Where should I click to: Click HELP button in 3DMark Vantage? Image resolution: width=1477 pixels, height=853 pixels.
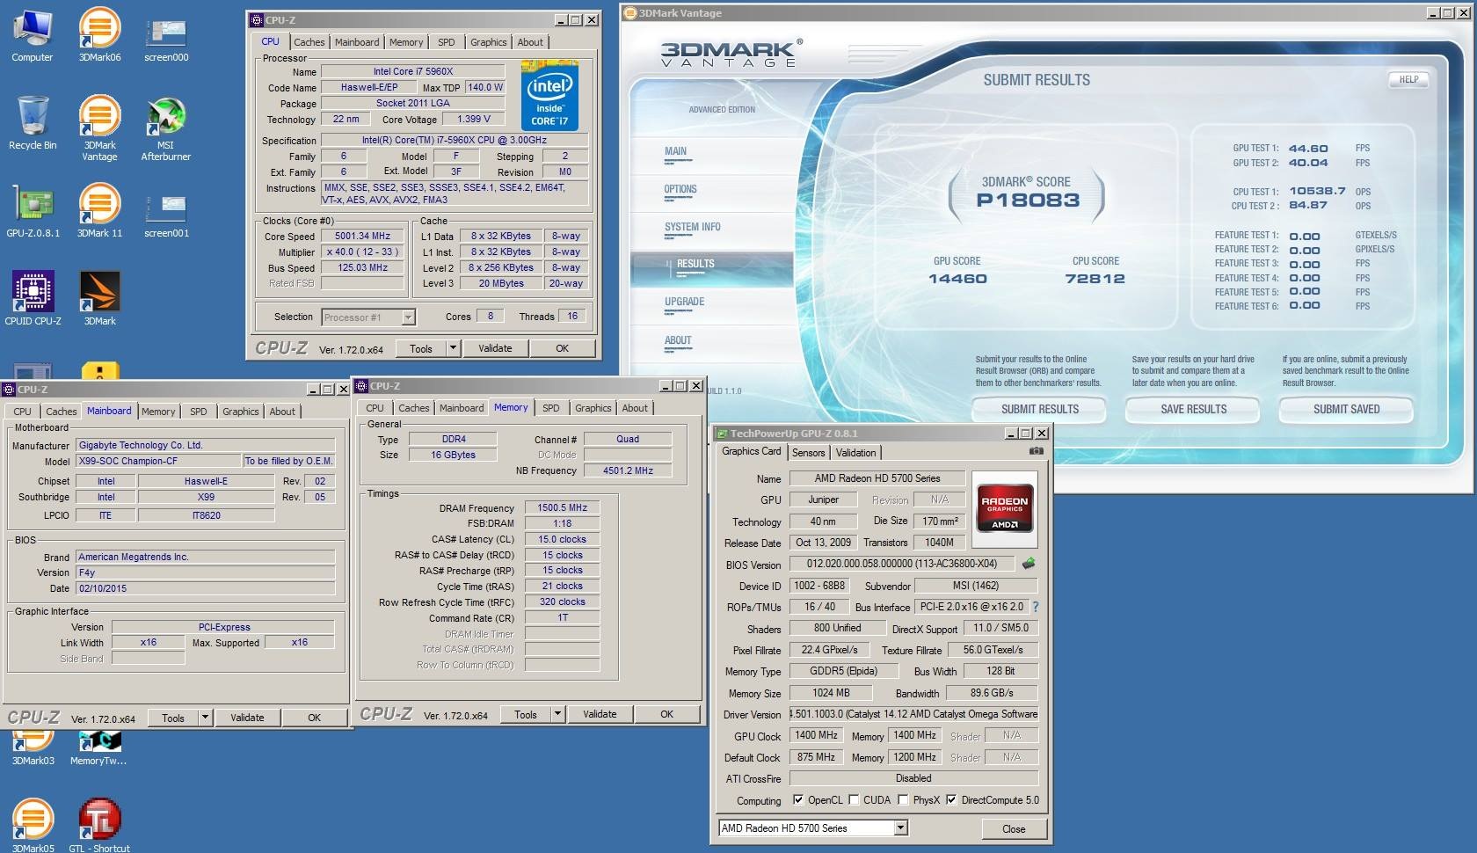pyautogui.click(x=1408, y=79)
